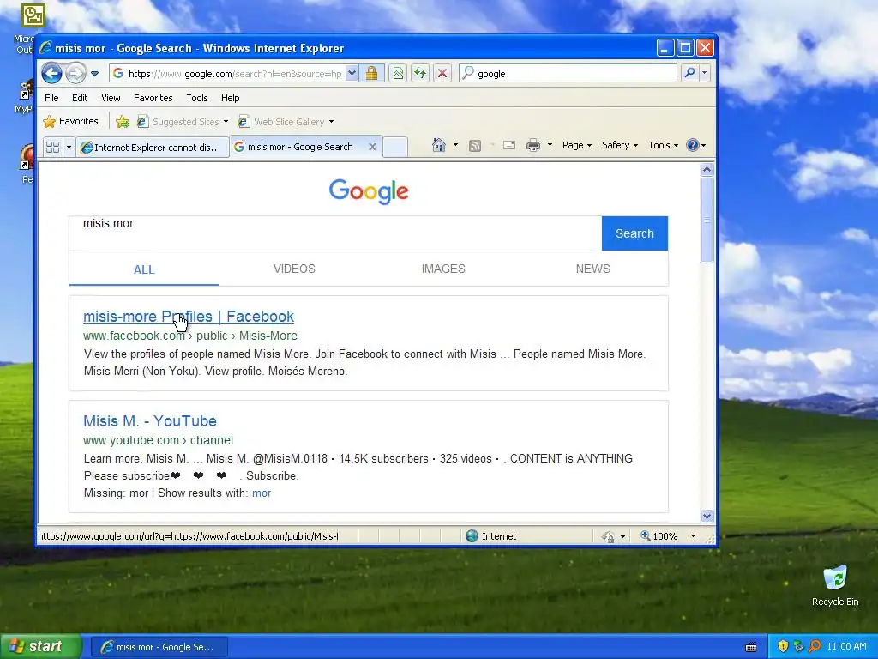Click the taskbar clock showing 11:00 AM
Image resolution: width=878 pixels, height=659 pixels.
point(846,647)
